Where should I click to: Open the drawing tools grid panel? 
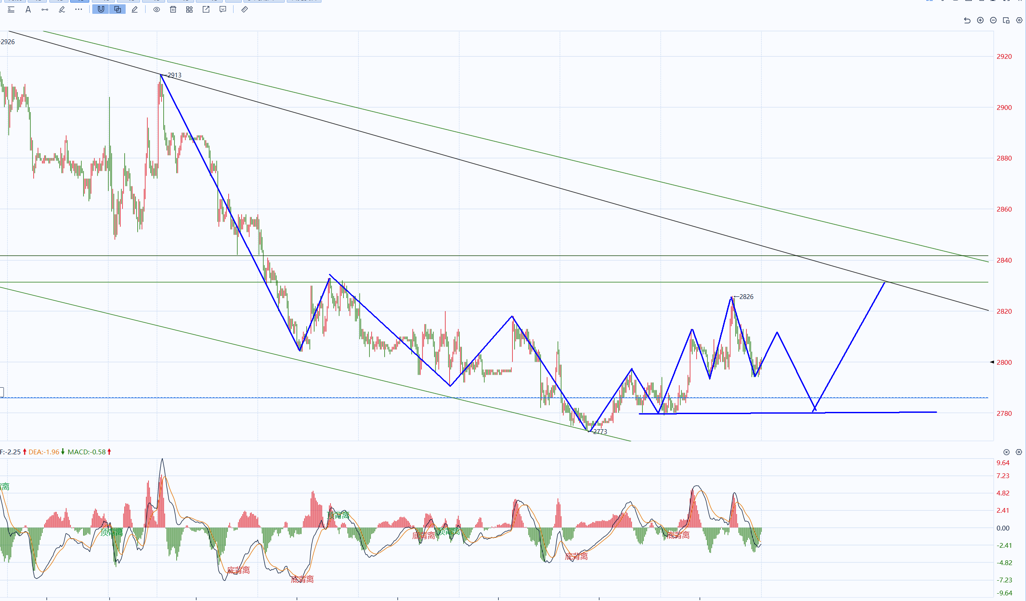click(189, 10)
